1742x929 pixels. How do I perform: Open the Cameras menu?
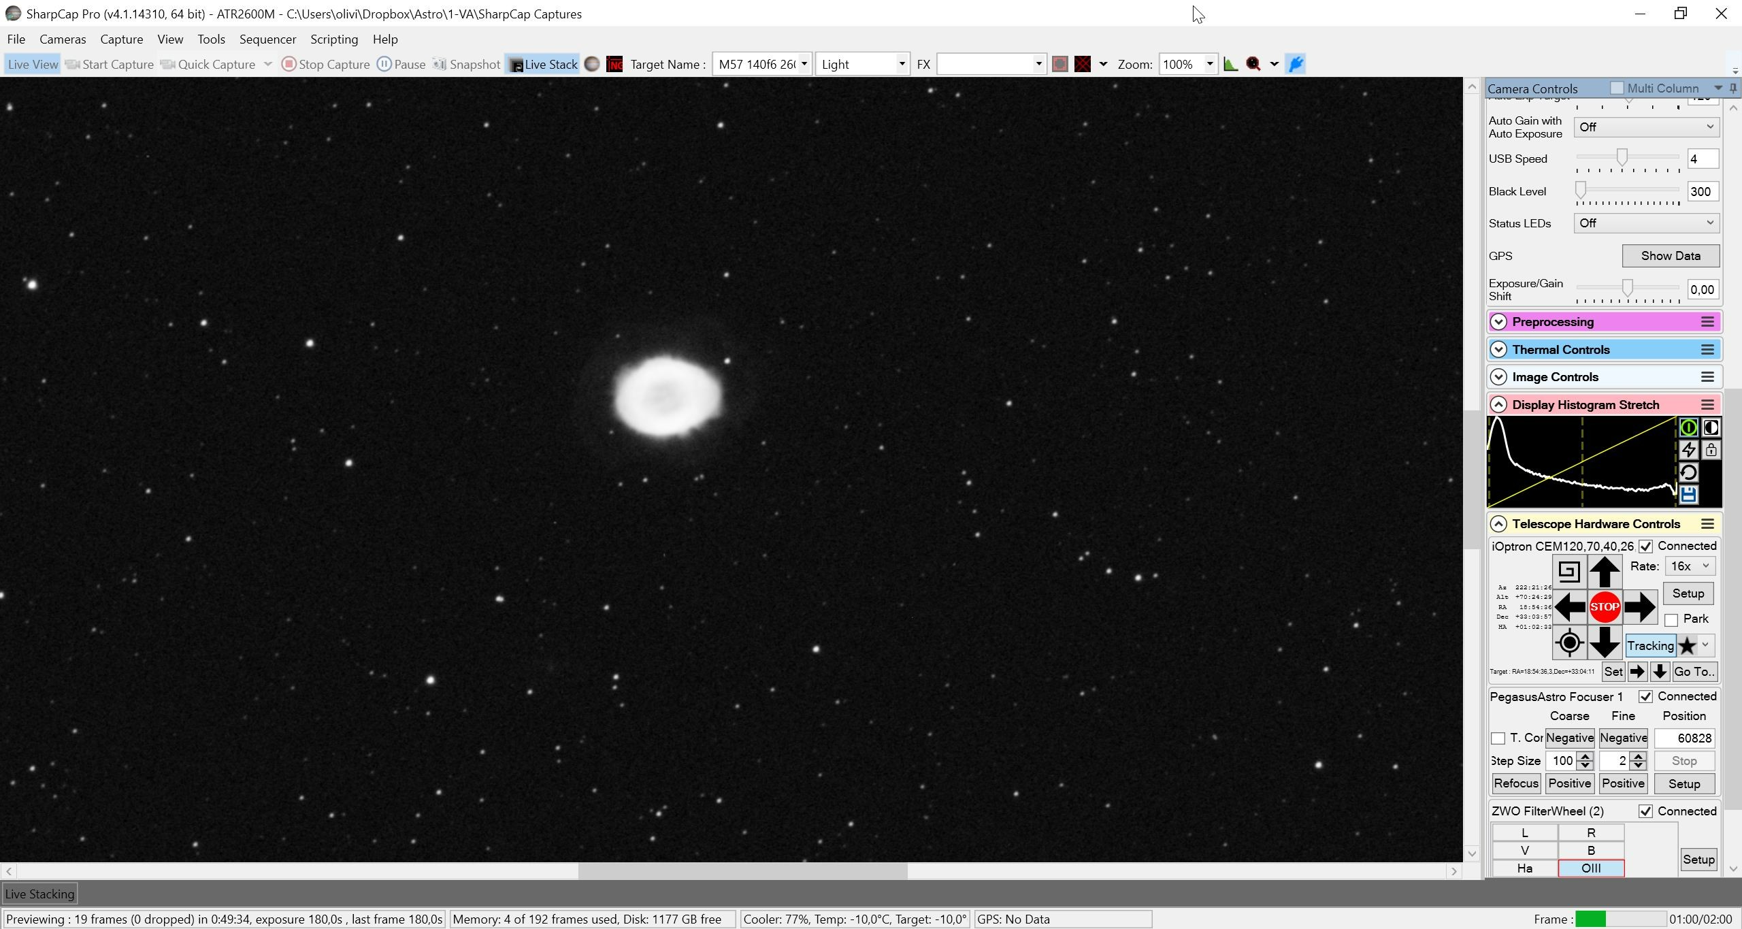point(63,39)
